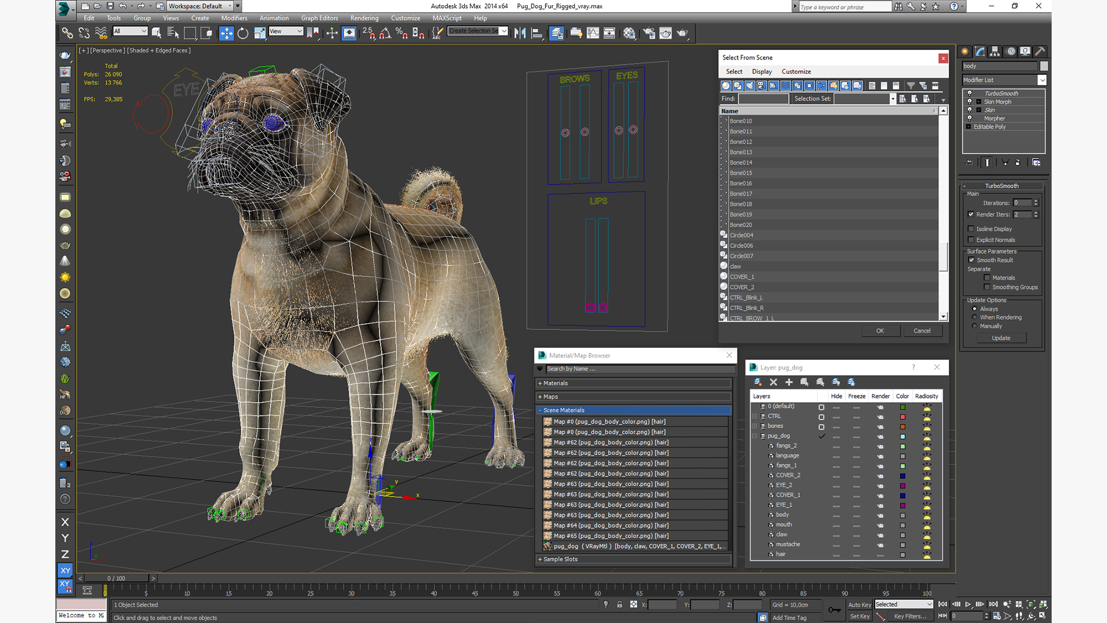The width and height of the screenshot is (1107, 623).
Task: Open the Animation menu
Action: pos(274,18)
